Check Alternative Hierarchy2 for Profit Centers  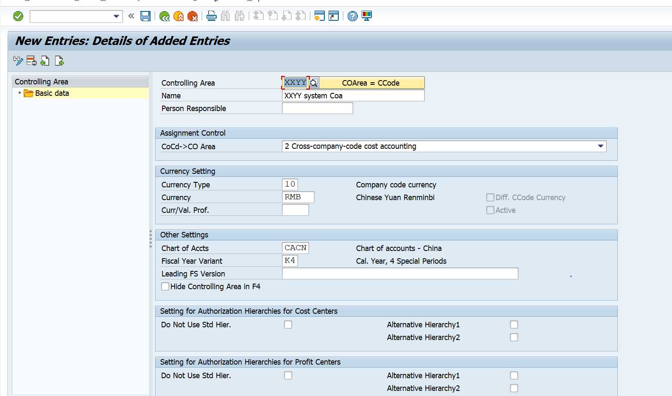(514, 388)
